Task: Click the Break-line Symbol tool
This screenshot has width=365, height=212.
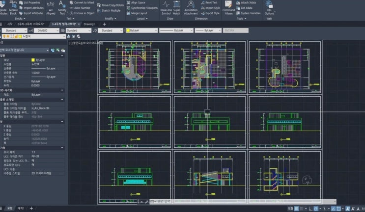Action: point(166,8)
